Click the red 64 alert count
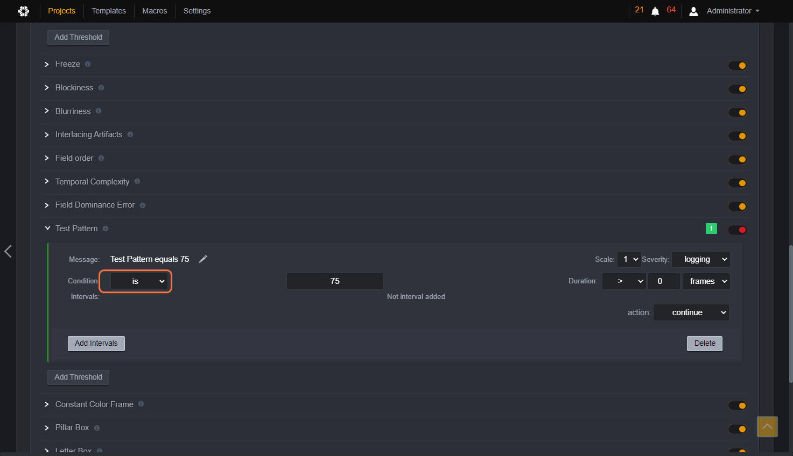 coord(671,10)
